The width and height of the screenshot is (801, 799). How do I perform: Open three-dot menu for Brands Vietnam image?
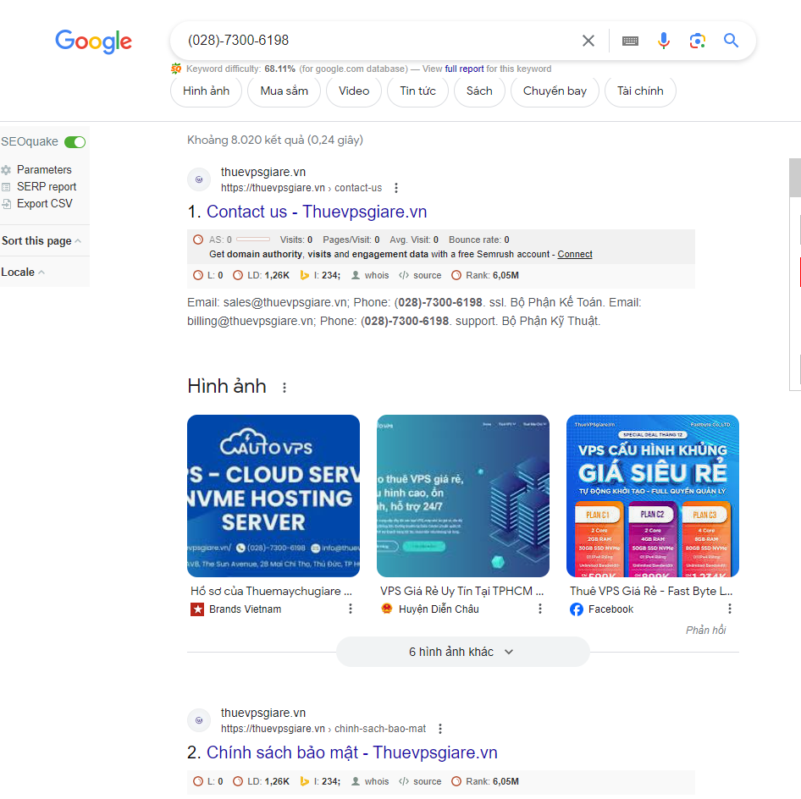351,609
